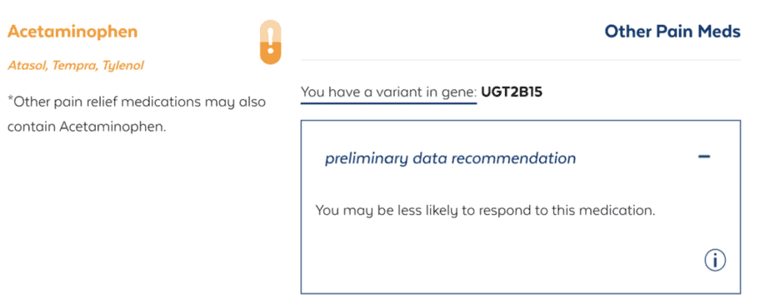
Task: Click the footnote about other pain relief medications
Action: (137, 114)
